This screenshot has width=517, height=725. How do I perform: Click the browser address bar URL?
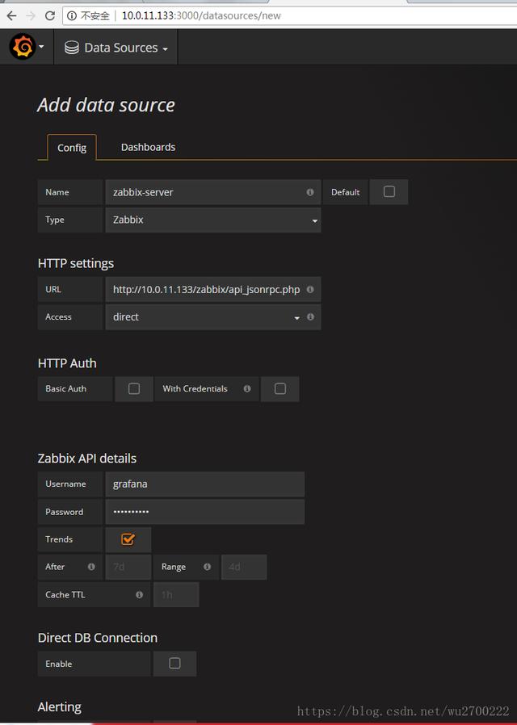201,15
